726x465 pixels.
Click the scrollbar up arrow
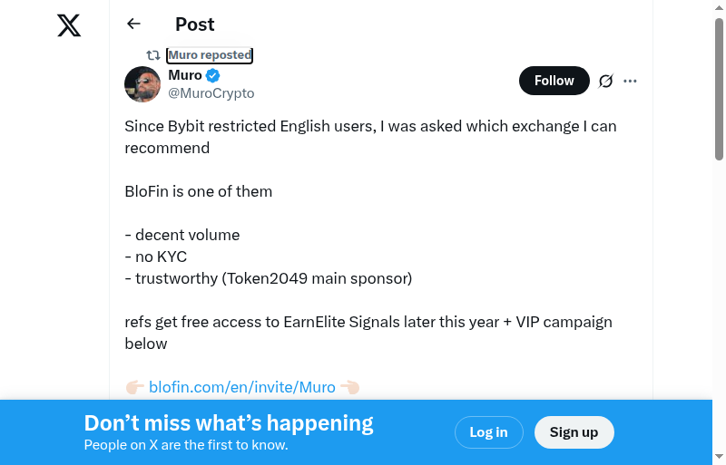[719, 7]
